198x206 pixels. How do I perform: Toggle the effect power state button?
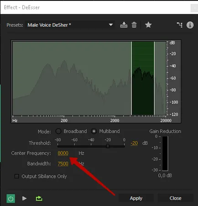[10, 198]
